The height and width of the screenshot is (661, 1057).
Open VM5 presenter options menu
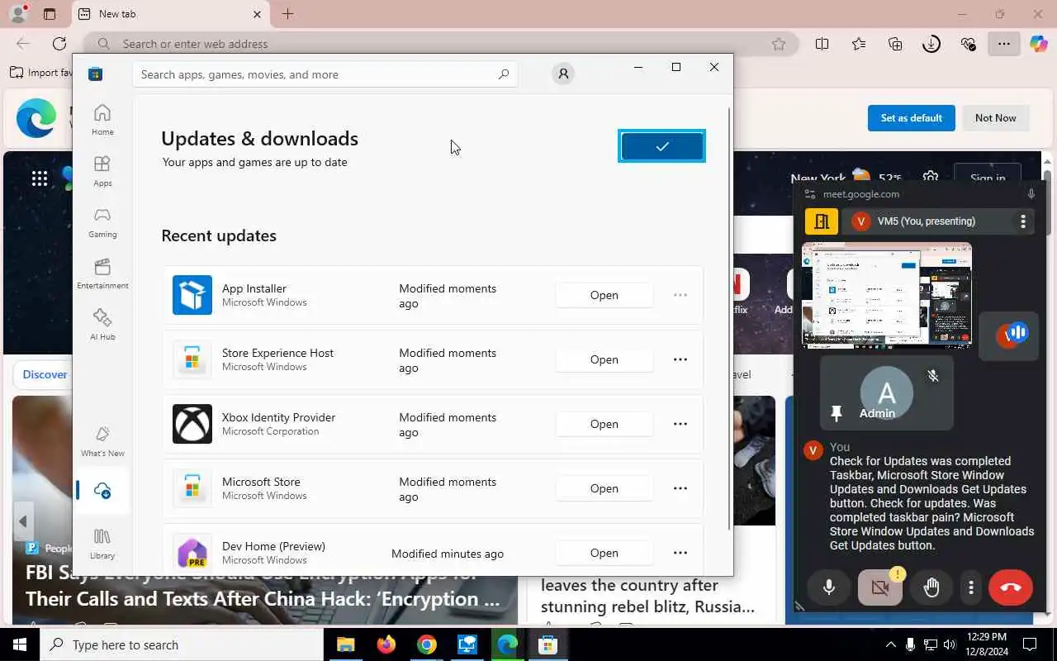[x=1022, y=221]
